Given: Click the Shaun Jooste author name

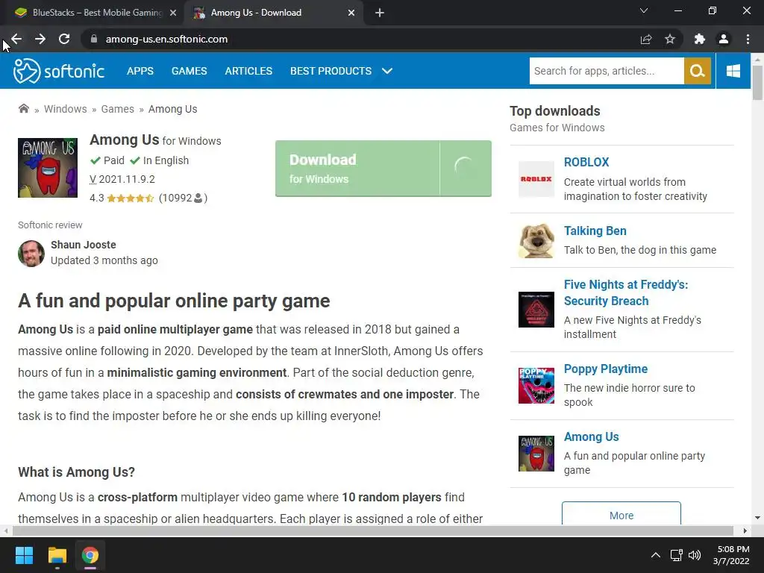Looking at the screenshot, I should tap(84, 245).
